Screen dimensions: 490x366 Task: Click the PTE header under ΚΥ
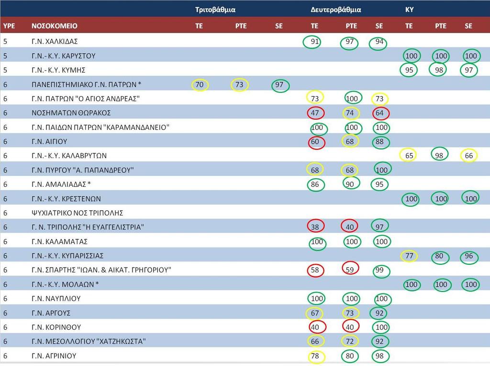441,26
